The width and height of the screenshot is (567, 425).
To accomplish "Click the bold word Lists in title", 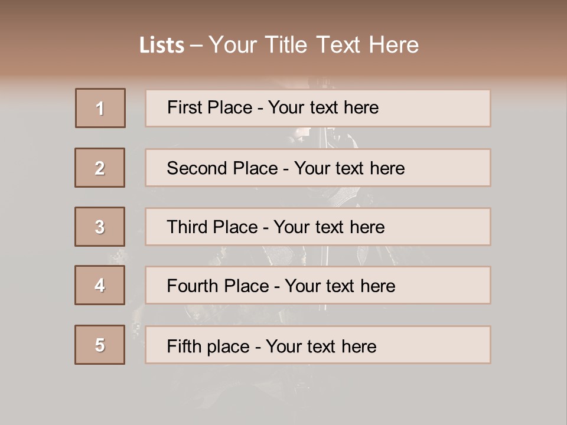I will pos(161,45).
